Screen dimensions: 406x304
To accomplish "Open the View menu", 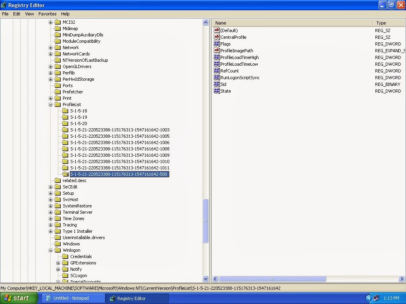I will coord(29,14).
